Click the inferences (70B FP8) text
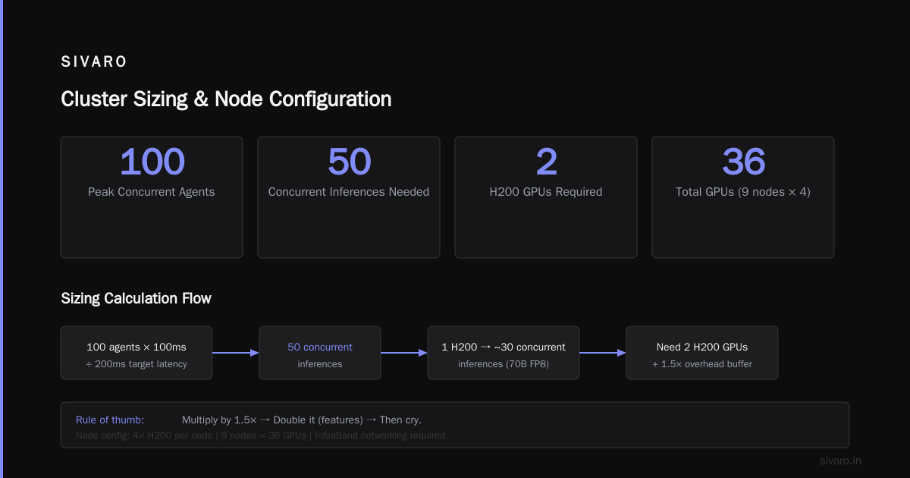The image size is (910, 478). click(x=504, y=363)
